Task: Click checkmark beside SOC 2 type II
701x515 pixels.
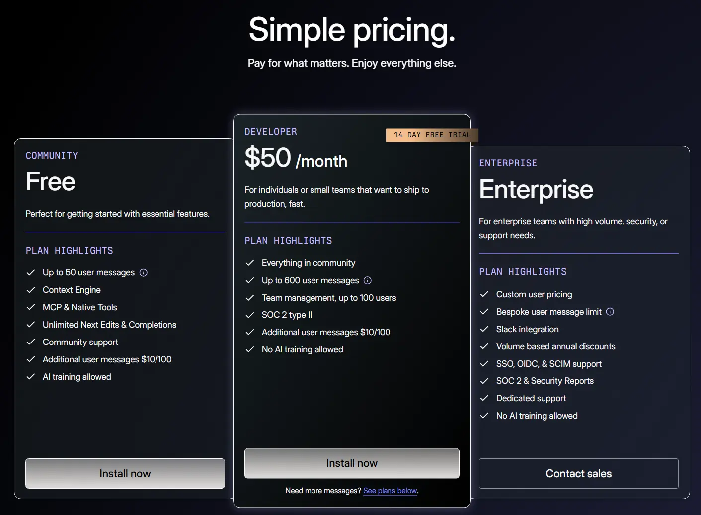Action: (250, 315)
